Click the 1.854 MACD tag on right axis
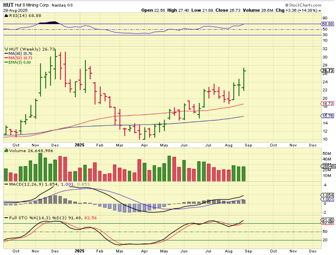 pyautogui.click(x=327, y=195)
